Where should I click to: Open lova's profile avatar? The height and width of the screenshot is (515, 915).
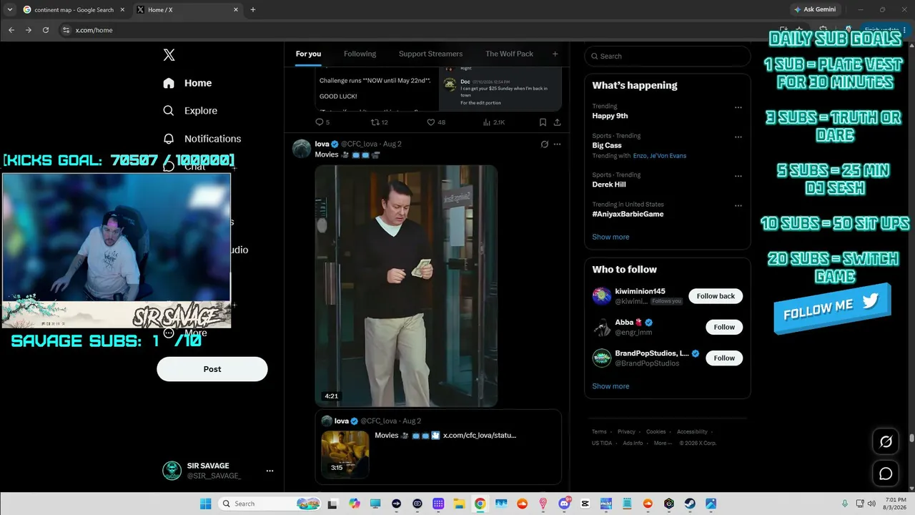tap(302, 149)
